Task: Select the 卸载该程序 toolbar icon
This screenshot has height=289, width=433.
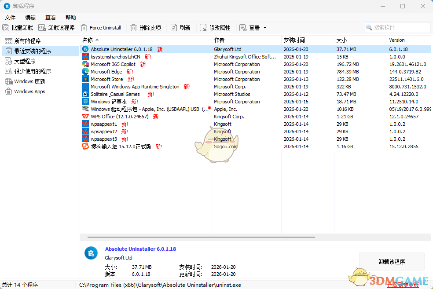Action: (43, 27)
